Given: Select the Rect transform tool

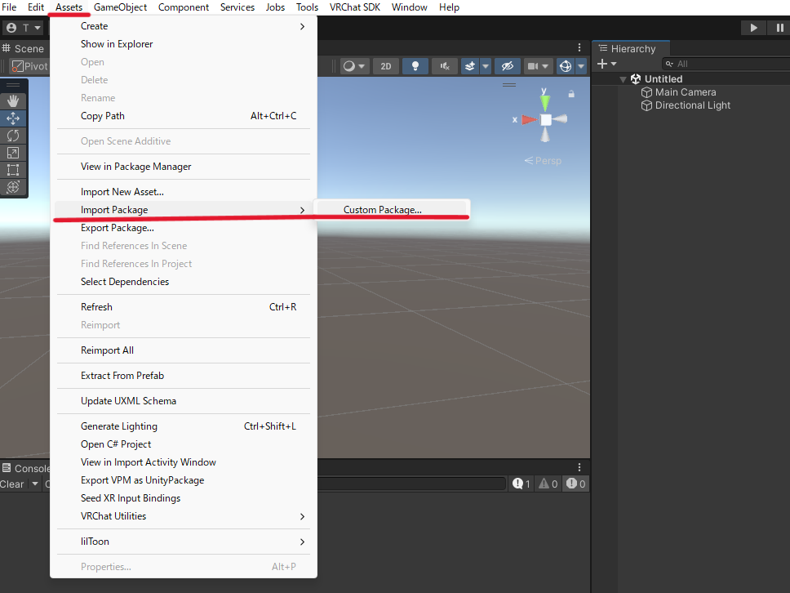Looking at the screenshot, I should (13, 170).
